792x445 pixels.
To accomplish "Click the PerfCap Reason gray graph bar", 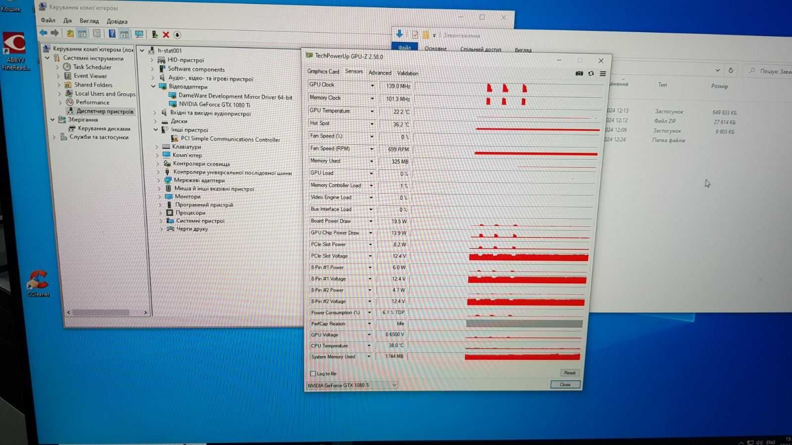I will (x=524, y=324).
